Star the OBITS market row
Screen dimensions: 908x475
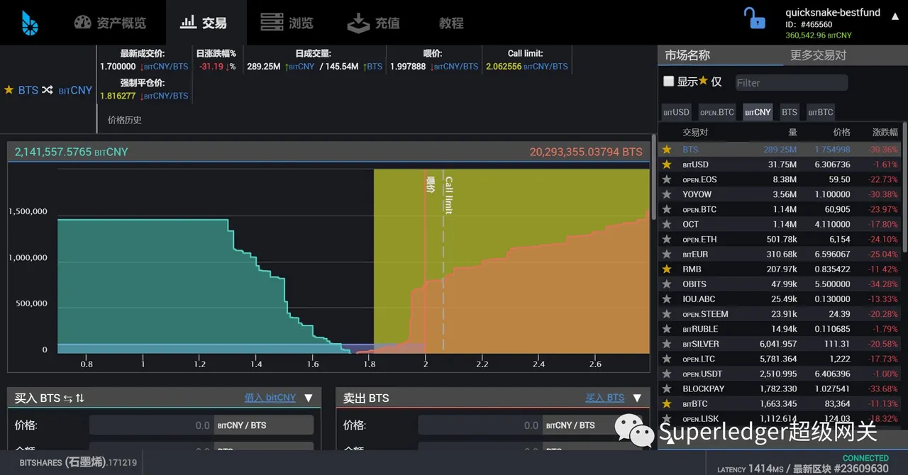coord(667,284)
